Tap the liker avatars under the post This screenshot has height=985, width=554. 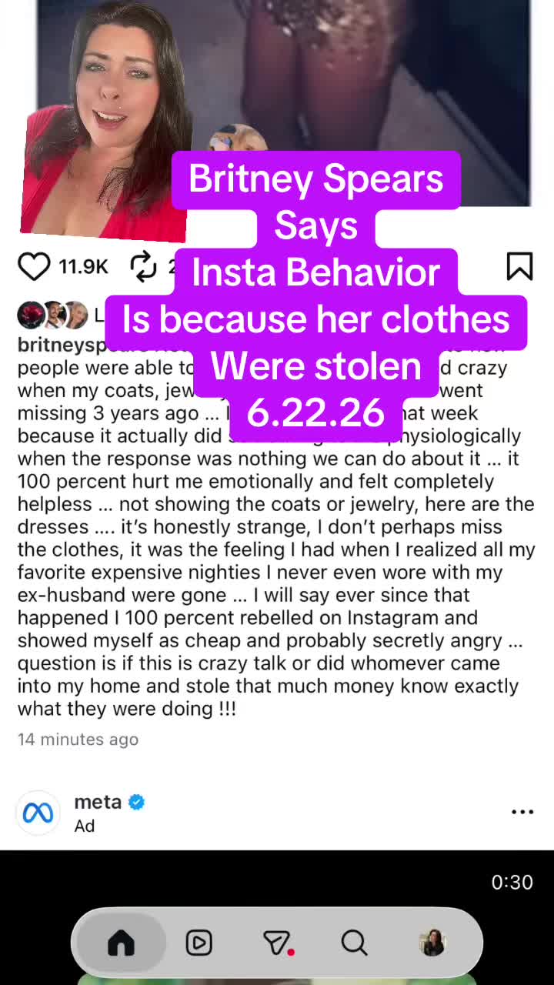[52, 315]
